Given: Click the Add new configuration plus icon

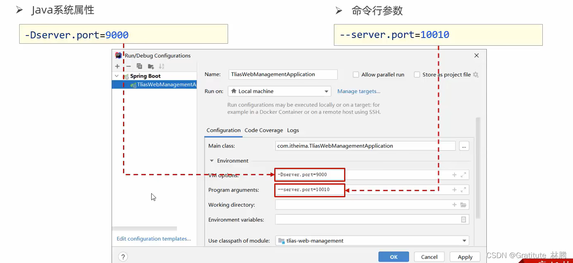Looking at the screenshot, I should point(117,66).
